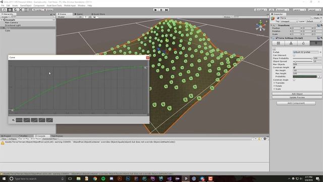Screen dimensions: 323x182
Task: Open the Layers dropdown
Action: [x=299, y=10]
